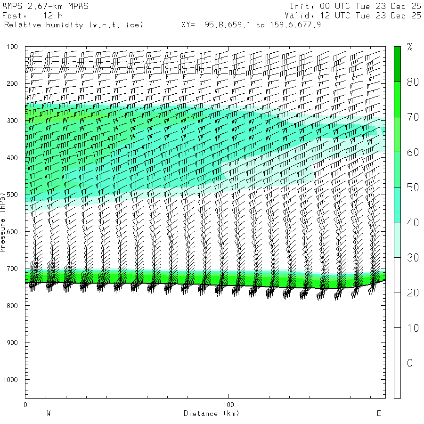
Task: Click the XY coordinates text '95.8,659.1 to 159.6,677.9'
Action: 262,25
